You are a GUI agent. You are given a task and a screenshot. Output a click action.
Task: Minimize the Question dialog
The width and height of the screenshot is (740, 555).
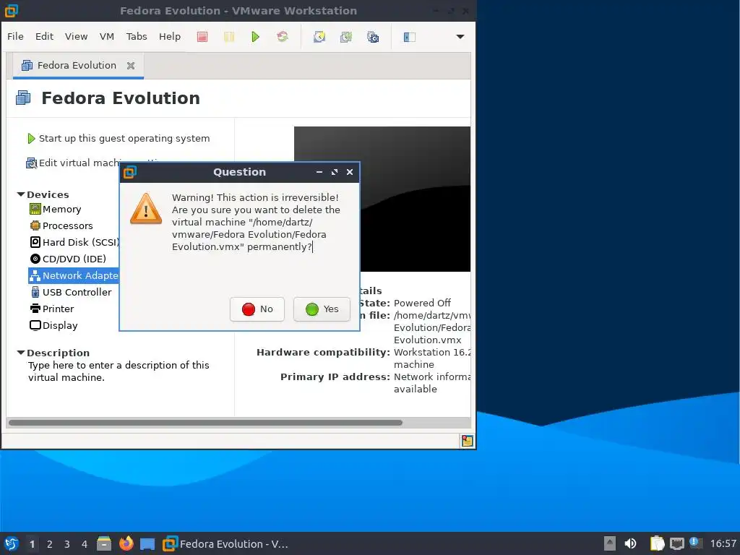pyautogui.click(x=319, y=172)
